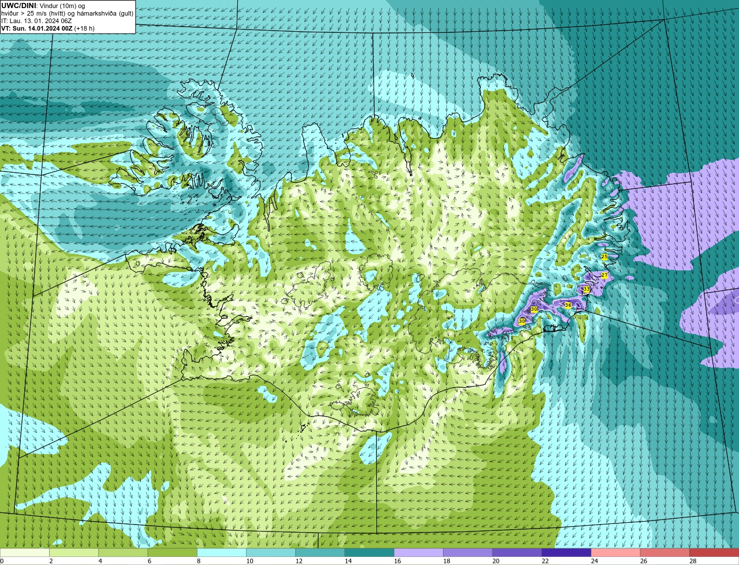Click the 14–16 m/s dark teal legend swatch

[x=369, y=552]
